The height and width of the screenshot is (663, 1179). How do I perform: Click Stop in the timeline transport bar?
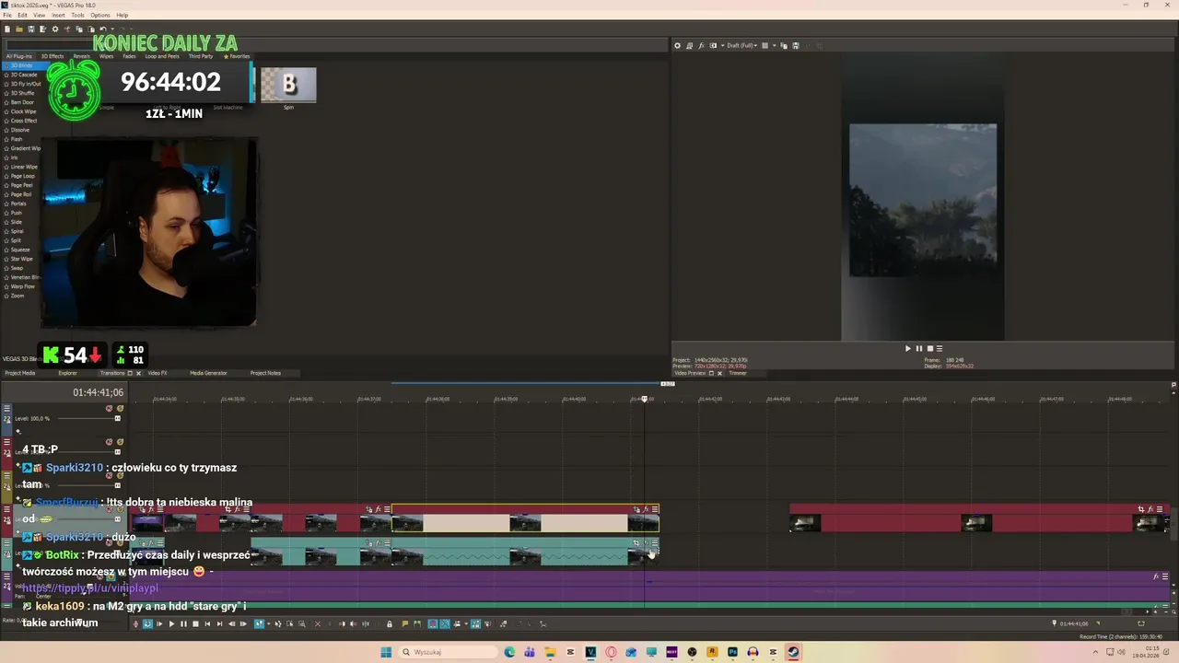click(x=195, y=624)
